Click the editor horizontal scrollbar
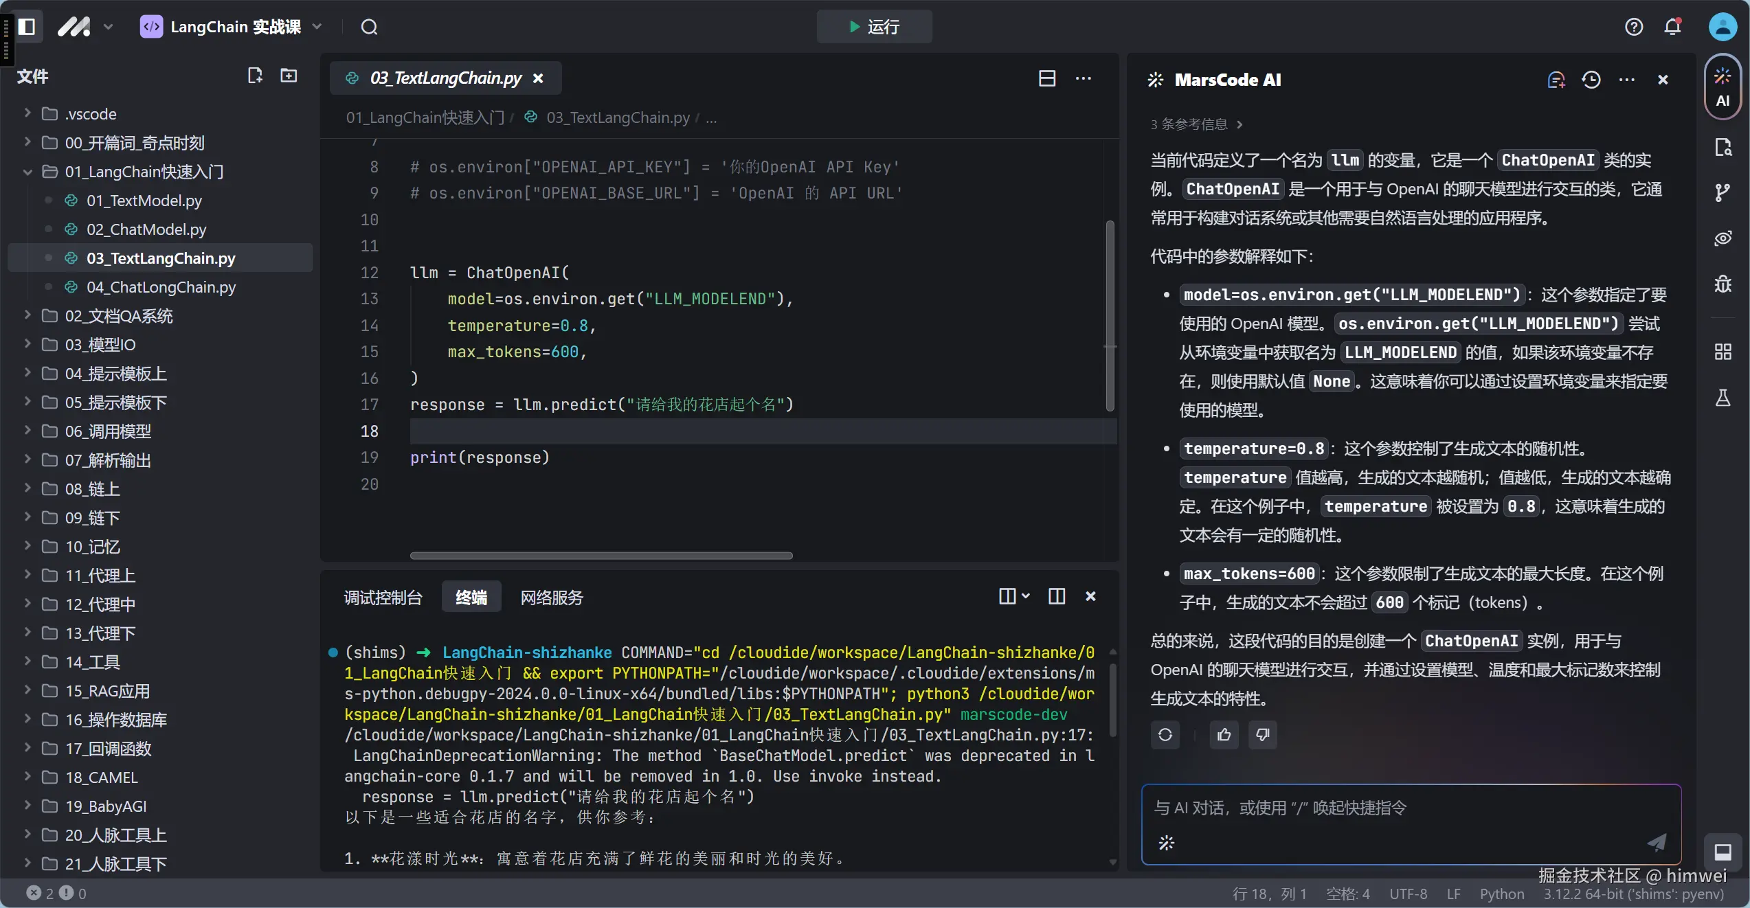 click(x=601, y=556)
